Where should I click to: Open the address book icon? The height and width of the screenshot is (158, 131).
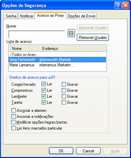click(x=71, y=33)
